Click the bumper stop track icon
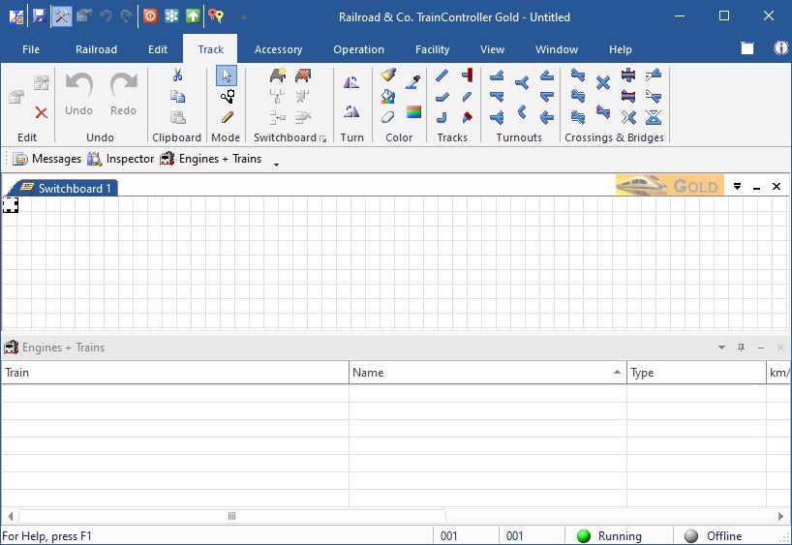Viewport: 792px width, 545px height. (467, 76)
